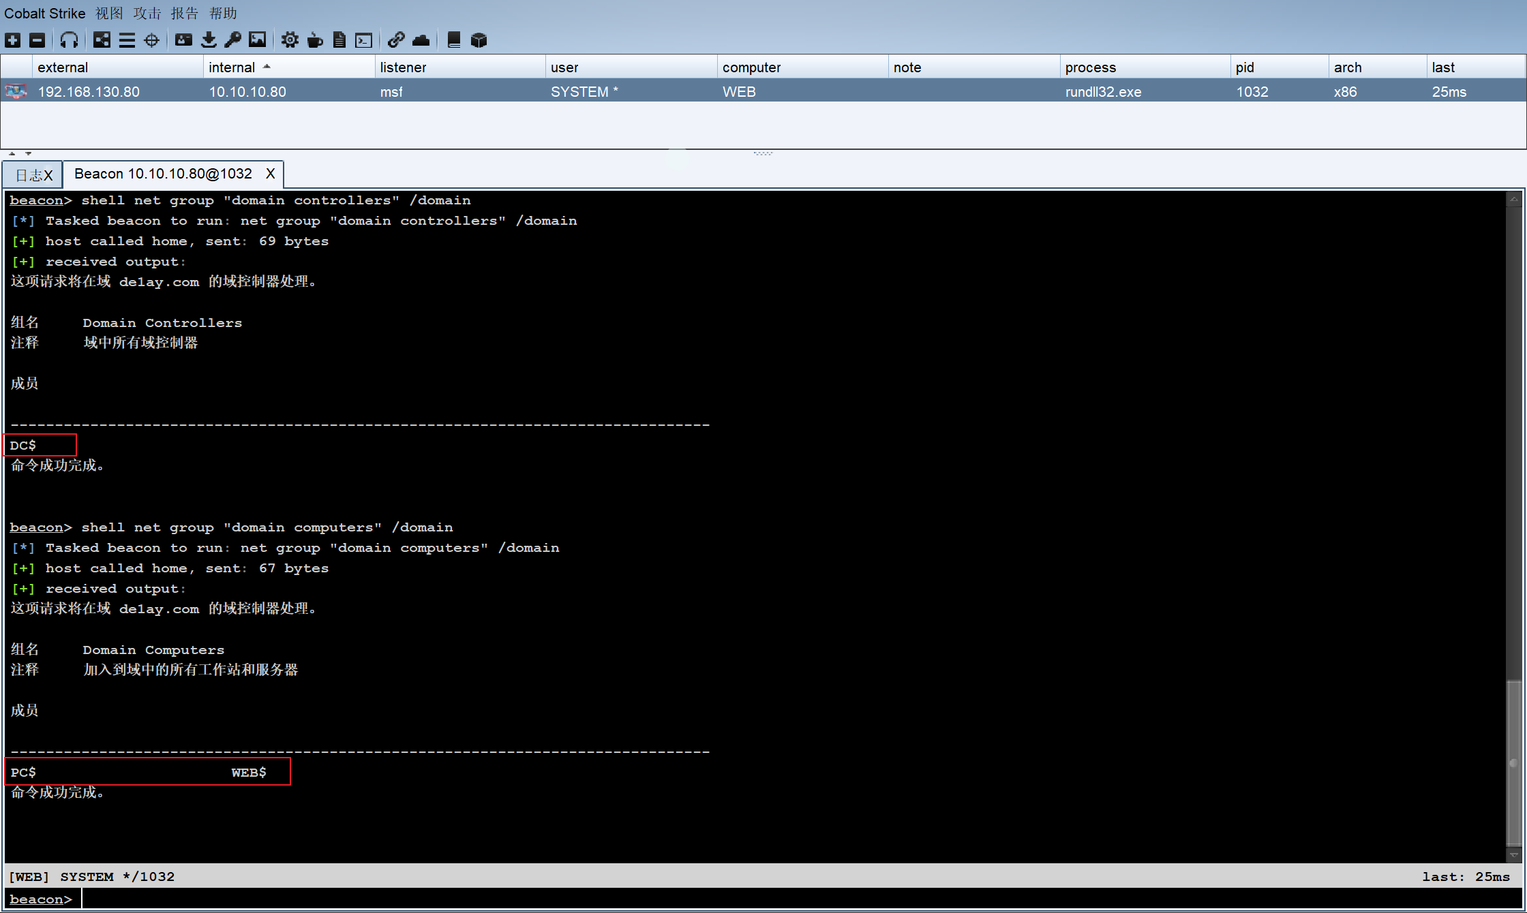Switch to target table crosshair icon
1527x913 pixels.
click(151, 40)
